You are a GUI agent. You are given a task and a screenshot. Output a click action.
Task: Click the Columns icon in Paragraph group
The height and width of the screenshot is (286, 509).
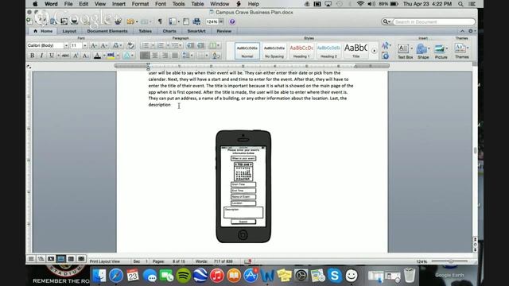pos(212,45)
